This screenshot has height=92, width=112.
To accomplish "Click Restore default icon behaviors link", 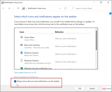I will [26, 77].
